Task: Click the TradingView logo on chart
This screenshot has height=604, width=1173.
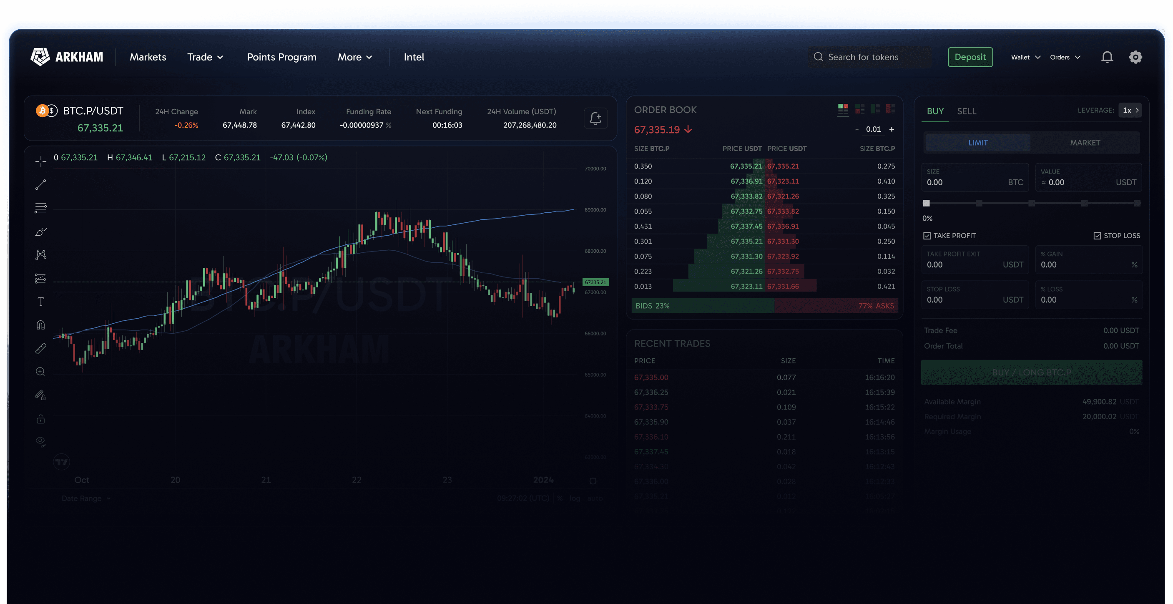Action: [61, 461]
